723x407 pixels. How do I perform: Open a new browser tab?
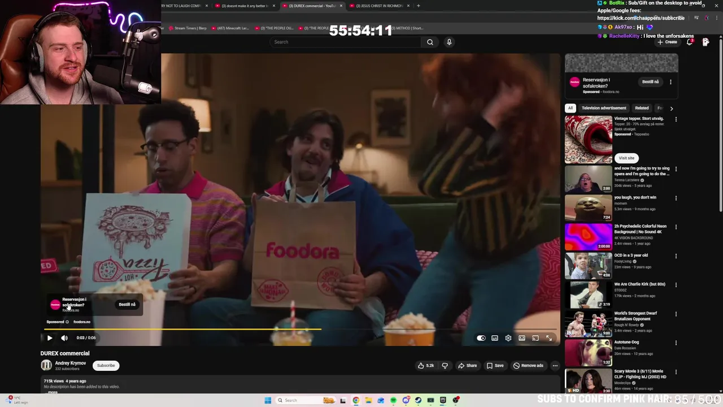pyautogui.click(x=418, y=6)
